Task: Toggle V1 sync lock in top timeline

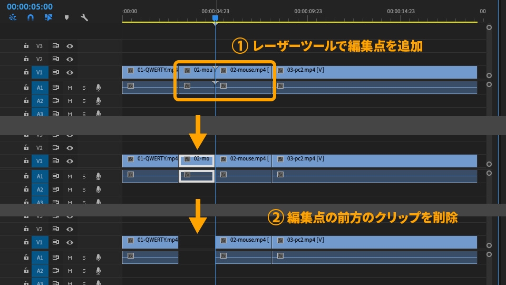Action: click(55, 72)
